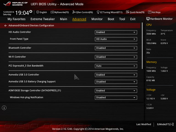Image resolution: width=176 pixels, height=132 pixels.
Task: Open Windows Hot-plug Notification dropdown
Action: pos(116,98)
